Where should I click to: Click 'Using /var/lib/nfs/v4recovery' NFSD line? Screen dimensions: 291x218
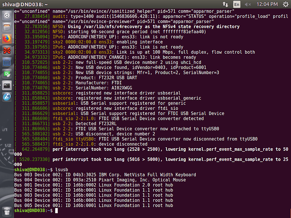pos(127,27)
